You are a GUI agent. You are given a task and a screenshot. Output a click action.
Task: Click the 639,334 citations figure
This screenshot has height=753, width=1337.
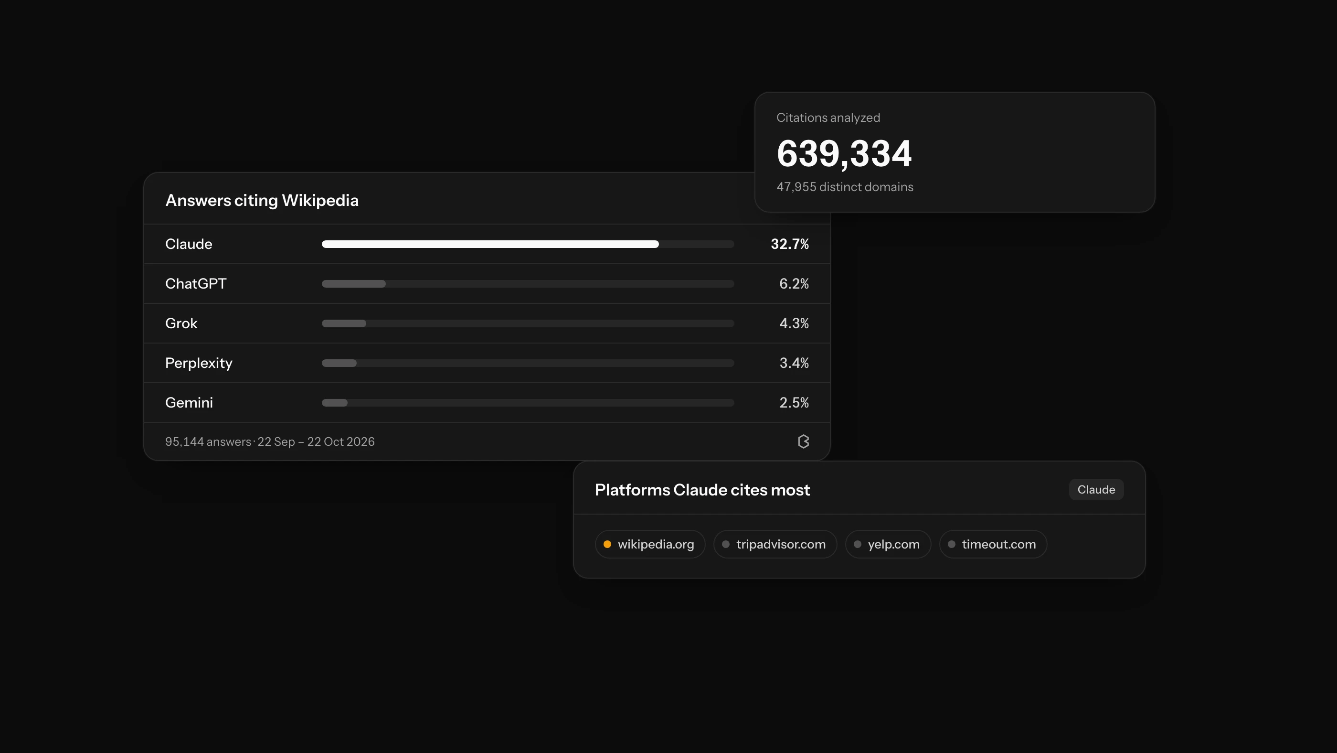844,154
